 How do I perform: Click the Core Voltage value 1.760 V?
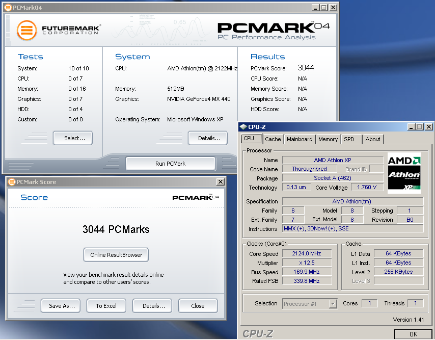(367, 188)
